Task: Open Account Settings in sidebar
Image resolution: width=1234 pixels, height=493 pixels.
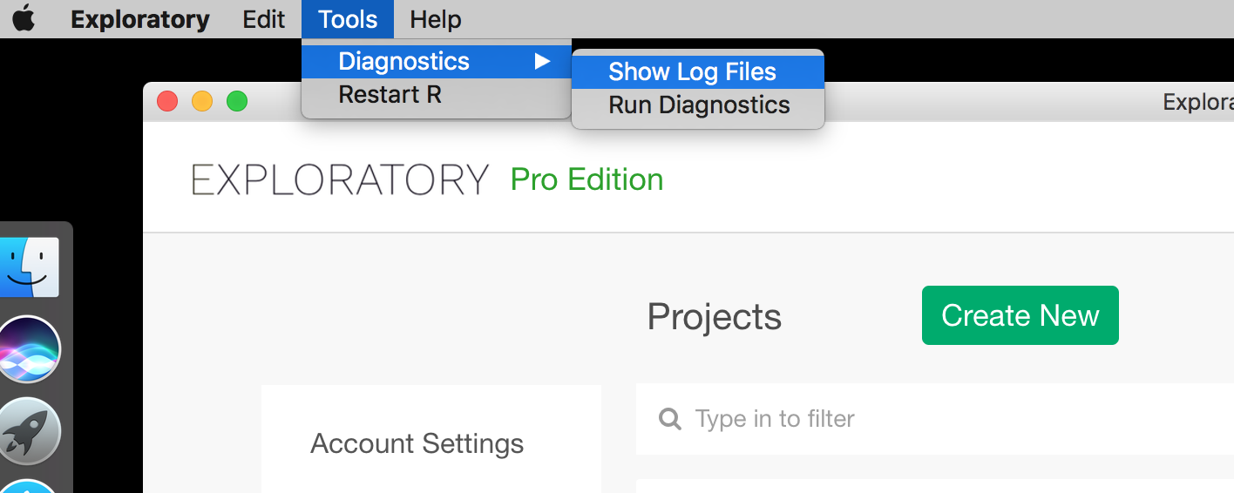Action: click(417, 443)
